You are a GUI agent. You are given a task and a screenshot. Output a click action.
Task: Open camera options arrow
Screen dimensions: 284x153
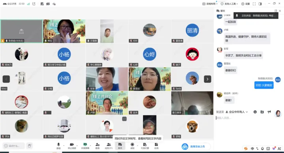click(x=77, y=145)
